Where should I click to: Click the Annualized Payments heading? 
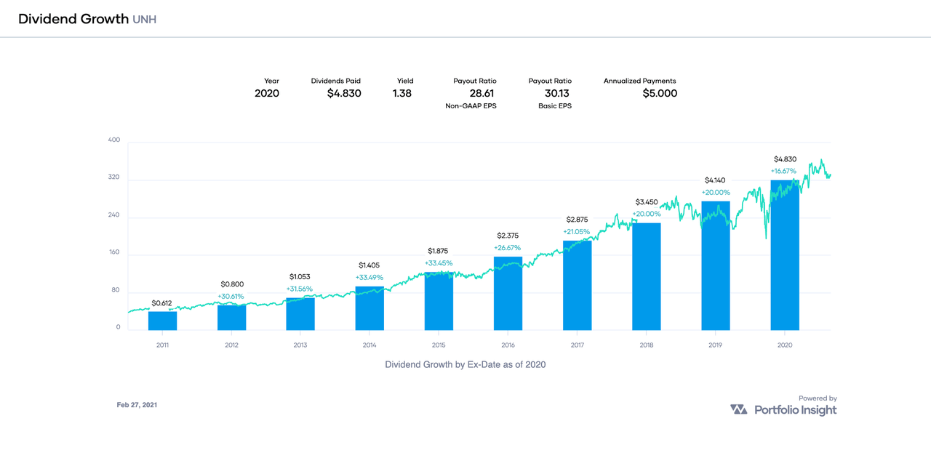pos(640,81)
